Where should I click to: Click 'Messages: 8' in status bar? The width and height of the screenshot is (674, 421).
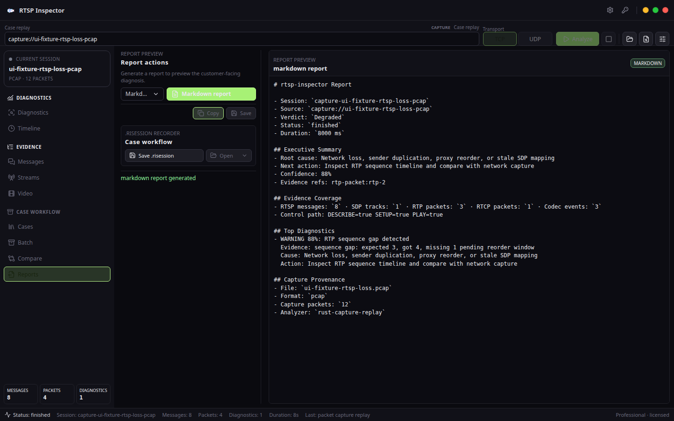pos(177,415)
